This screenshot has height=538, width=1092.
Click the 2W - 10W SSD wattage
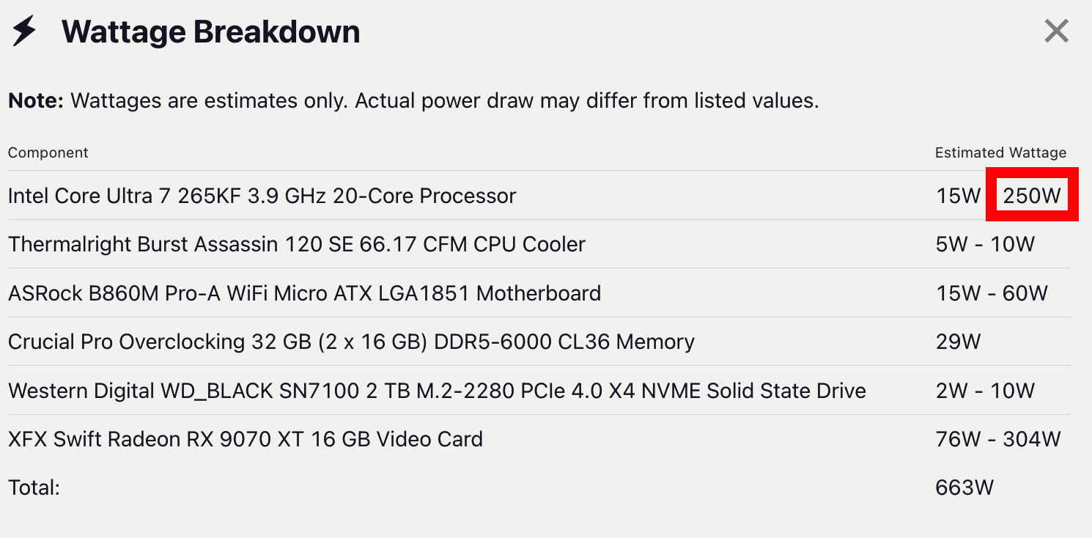pos(985,391)
